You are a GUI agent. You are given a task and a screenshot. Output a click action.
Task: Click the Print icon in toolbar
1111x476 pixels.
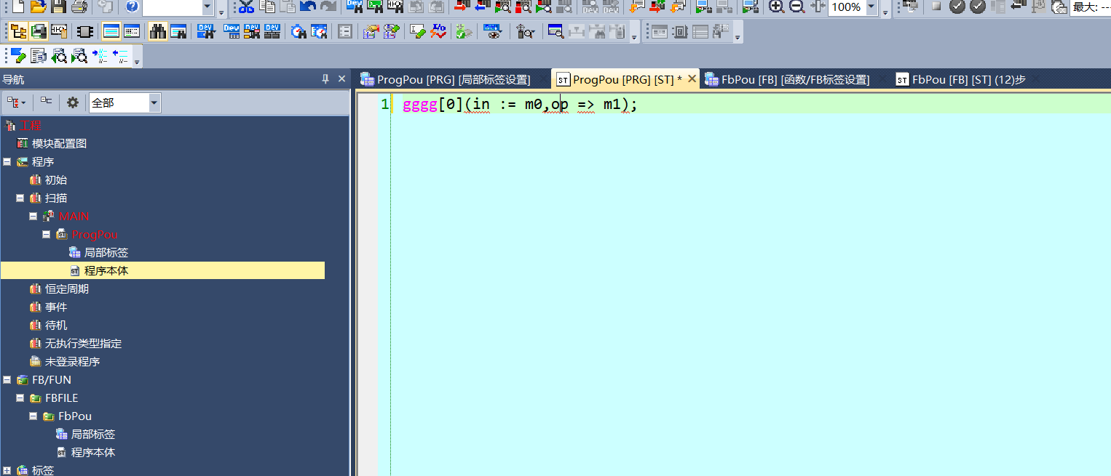[x=79, y=7]
